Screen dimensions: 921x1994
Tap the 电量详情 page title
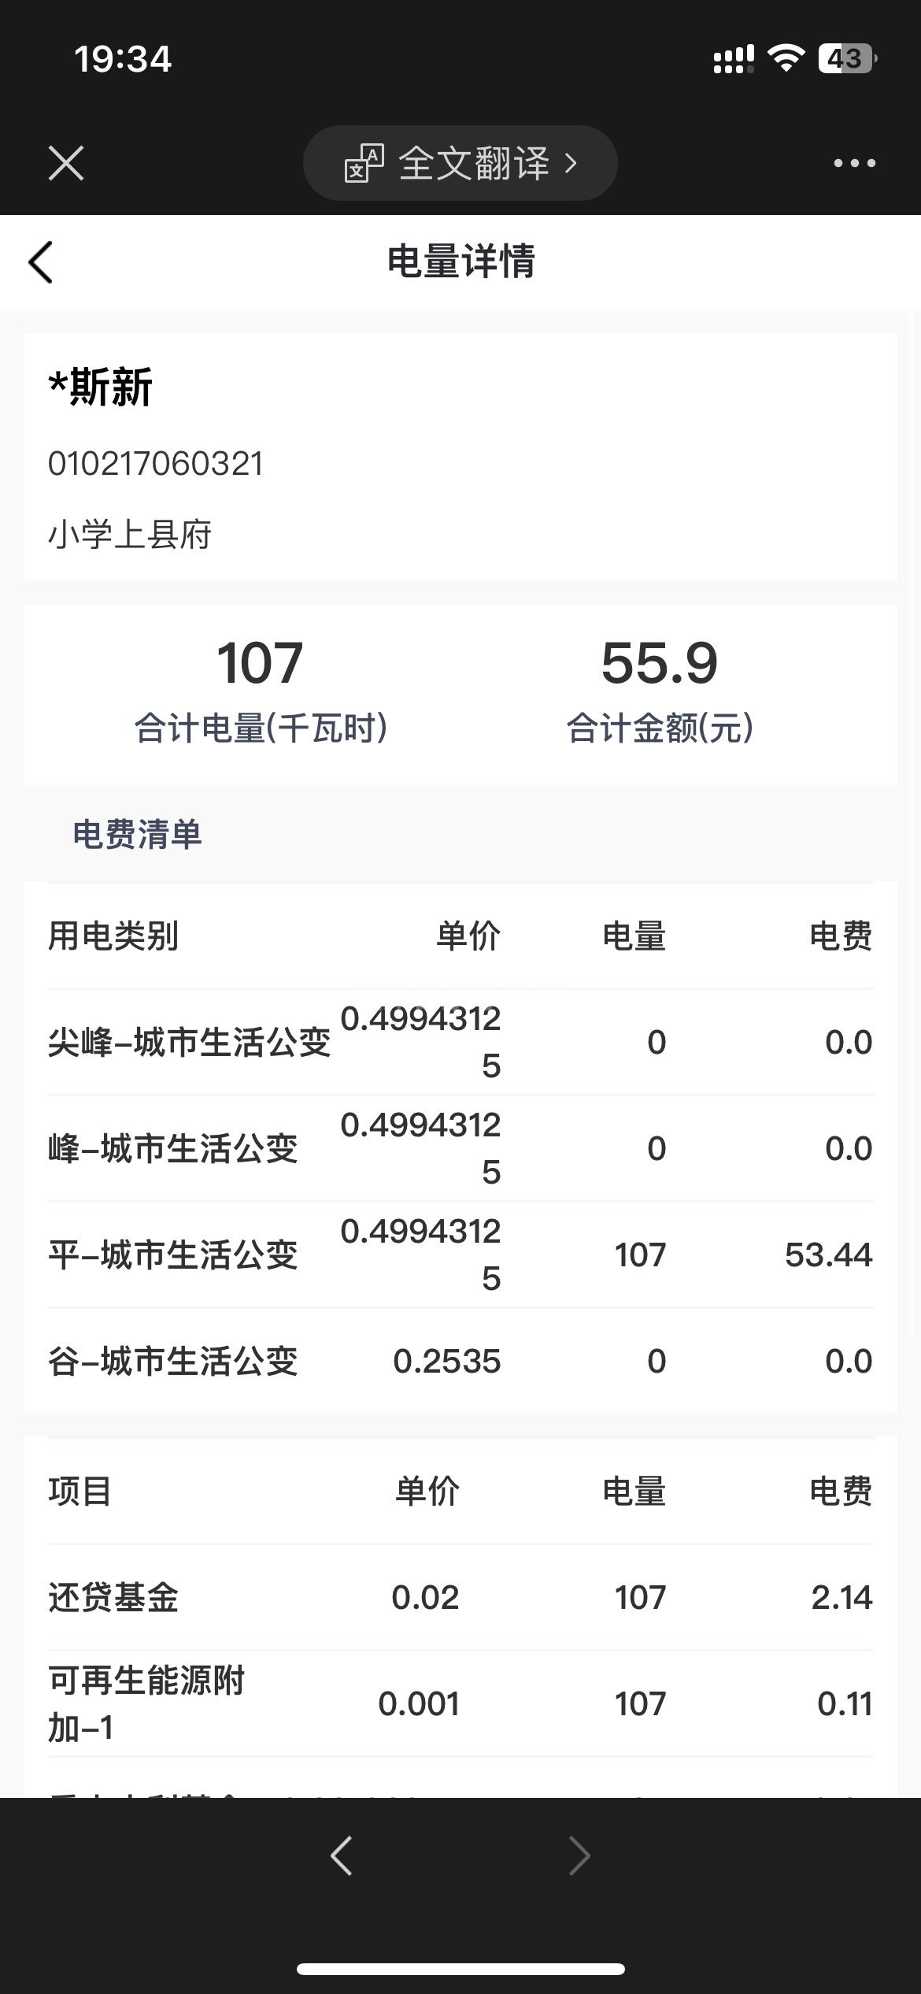point(460,261)
